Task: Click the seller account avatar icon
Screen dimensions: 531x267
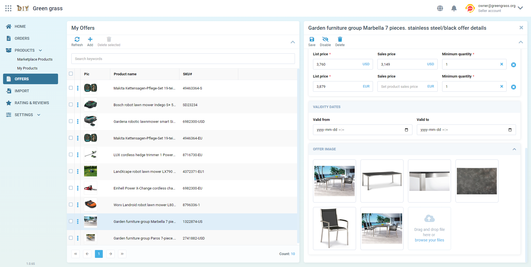Action: tap(470, 8)
